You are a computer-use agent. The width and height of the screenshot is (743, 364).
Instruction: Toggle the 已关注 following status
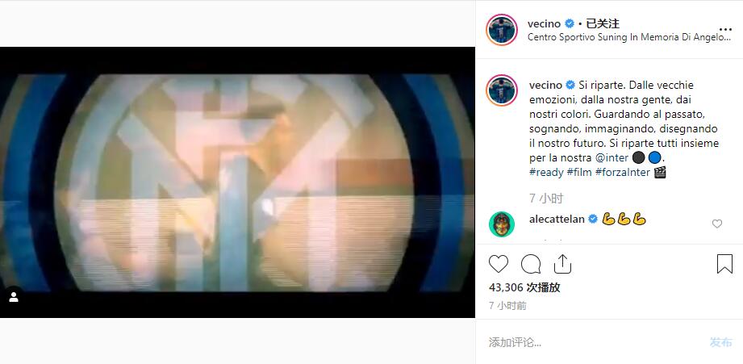click(x=603, y=23)
